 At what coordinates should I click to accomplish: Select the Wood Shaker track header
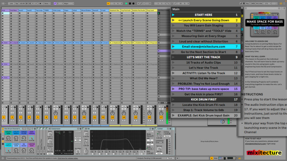pos(86,11)
